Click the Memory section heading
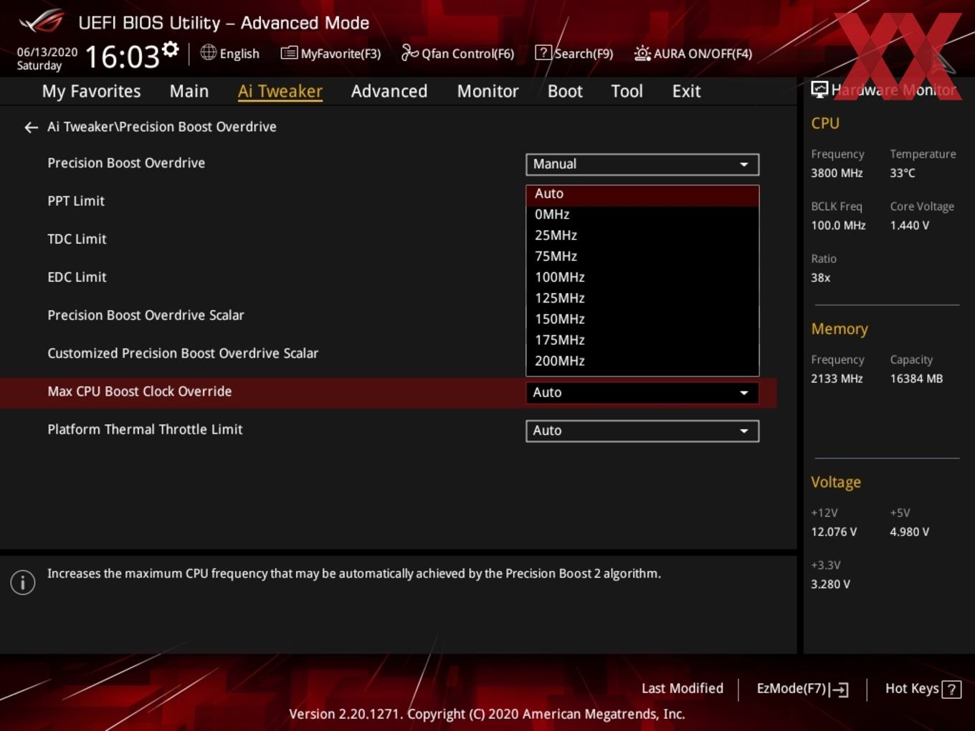Viewport: 975px width, 731px height. 840,329
